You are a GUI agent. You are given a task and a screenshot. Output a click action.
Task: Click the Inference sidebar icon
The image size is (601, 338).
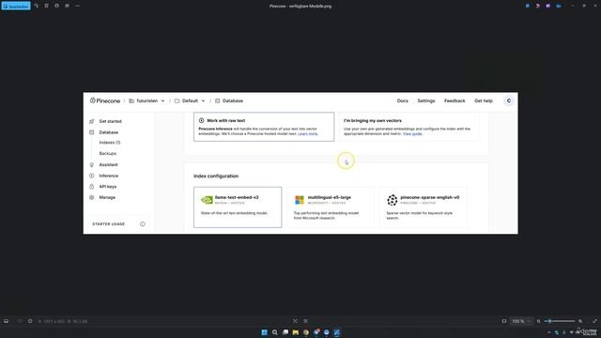click(x=92, y=176)
